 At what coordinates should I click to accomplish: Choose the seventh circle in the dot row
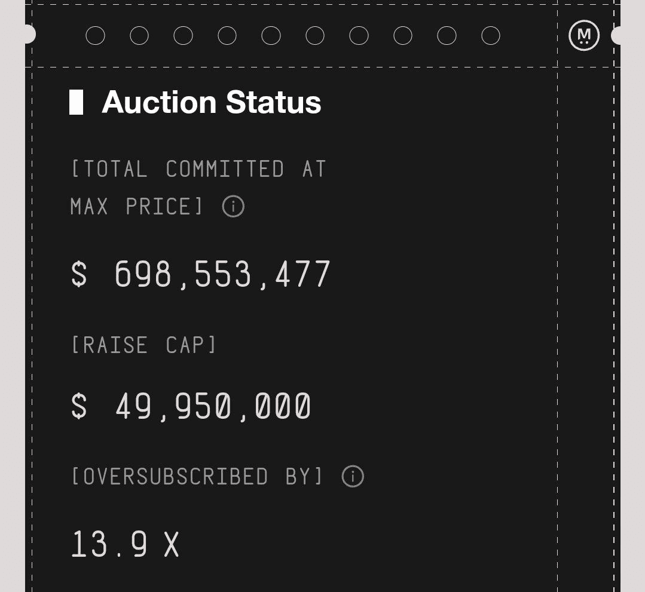(359, 36)
